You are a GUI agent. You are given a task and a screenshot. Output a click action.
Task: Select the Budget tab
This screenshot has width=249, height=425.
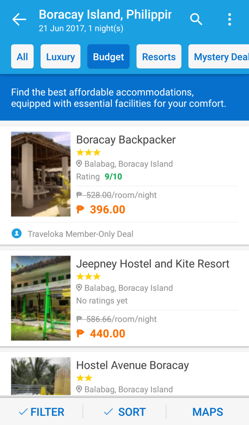click(x=108, y=56)
